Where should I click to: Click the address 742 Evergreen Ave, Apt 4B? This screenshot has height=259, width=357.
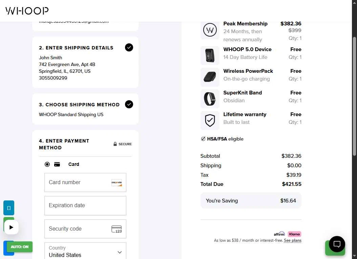(67, 64)
